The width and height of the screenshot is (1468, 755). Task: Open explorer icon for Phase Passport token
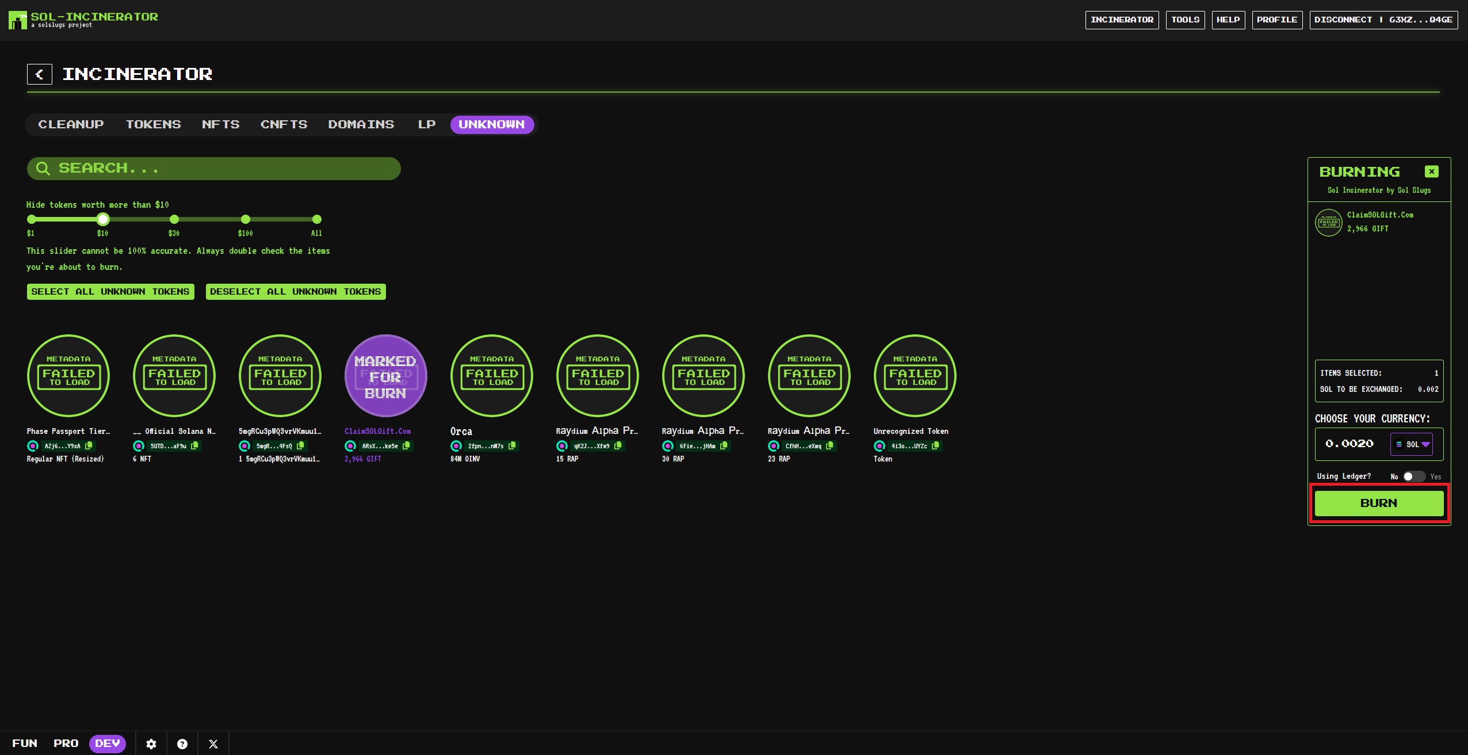(x=33, y=446)
